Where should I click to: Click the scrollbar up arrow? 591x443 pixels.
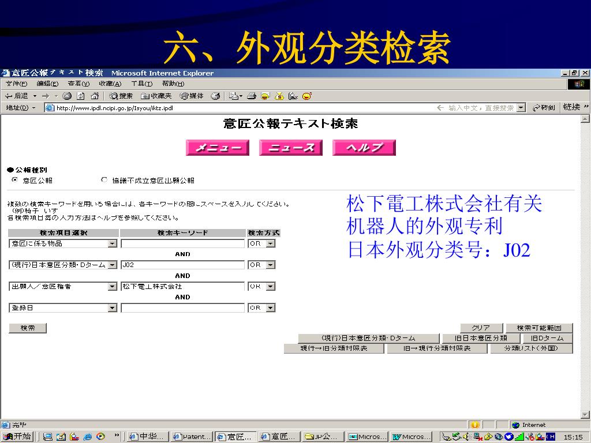pos(585,119)
